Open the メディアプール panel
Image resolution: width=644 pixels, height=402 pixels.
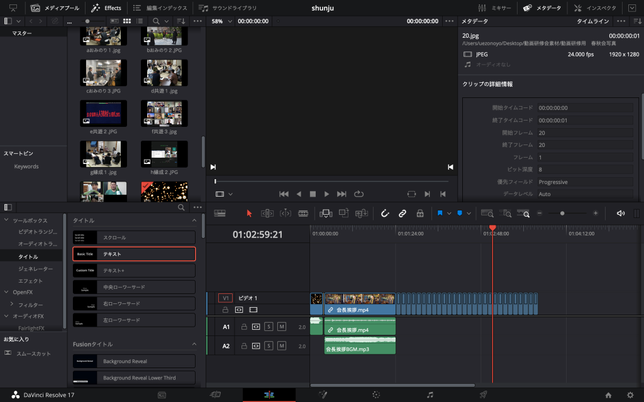[x=55, y=8]
